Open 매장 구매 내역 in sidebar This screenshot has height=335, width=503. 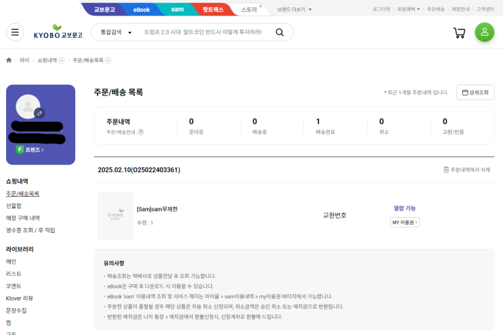click(x=22, y=218)
